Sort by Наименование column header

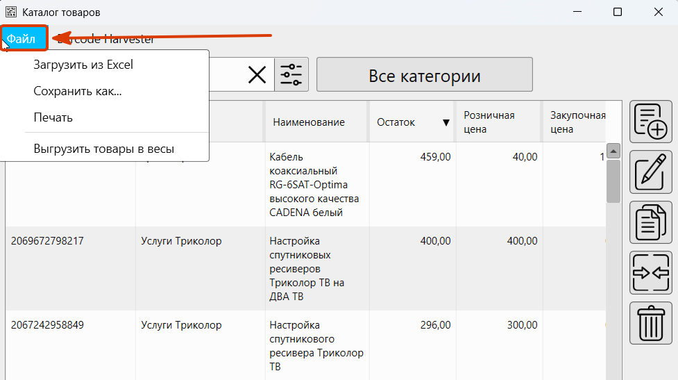pyautogui.click(x=316, y=122)
